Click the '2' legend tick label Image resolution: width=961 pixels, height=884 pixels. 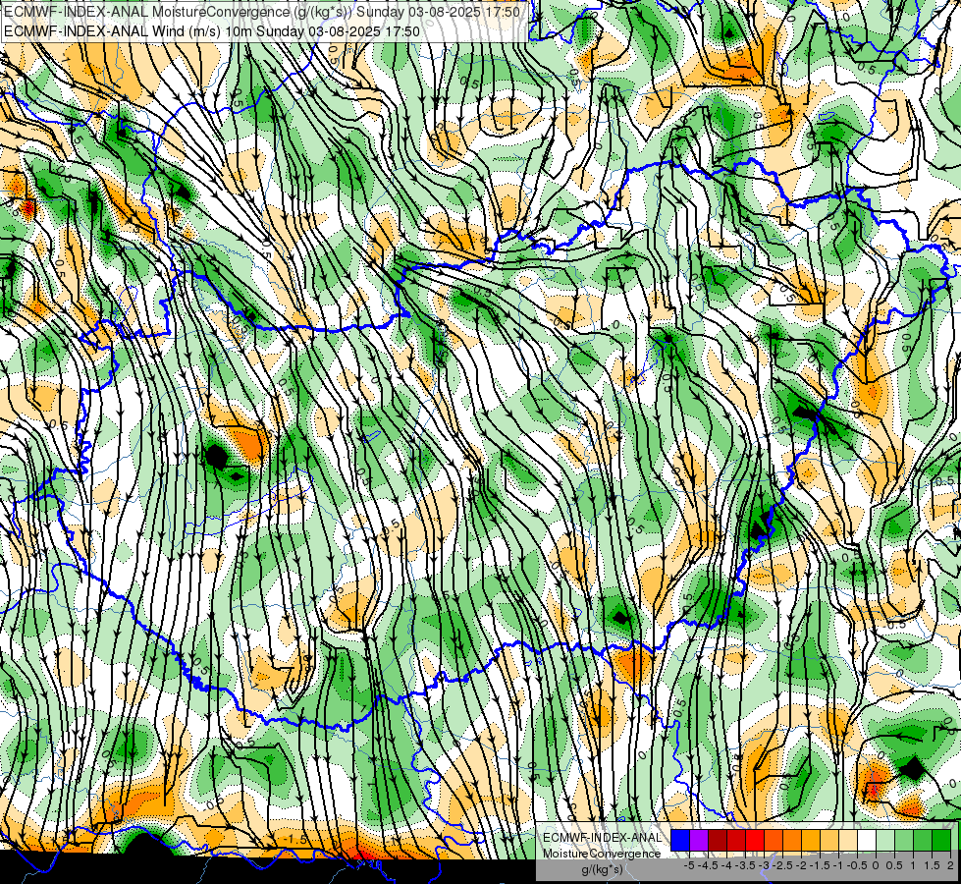click(x=950, y=865)
